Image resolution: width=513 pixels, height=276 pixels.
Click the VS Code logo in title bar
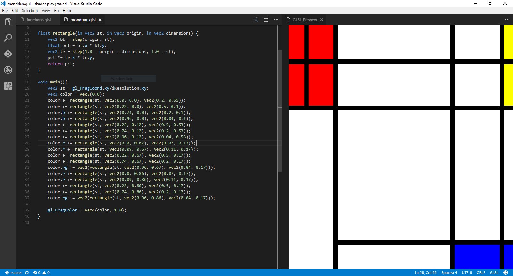click(4, 4)
